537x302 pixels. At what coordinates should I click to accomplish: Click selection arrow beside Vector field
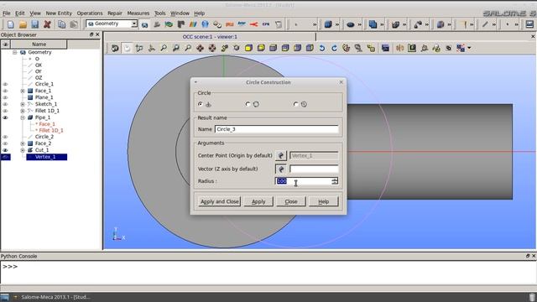click(281, 169)
